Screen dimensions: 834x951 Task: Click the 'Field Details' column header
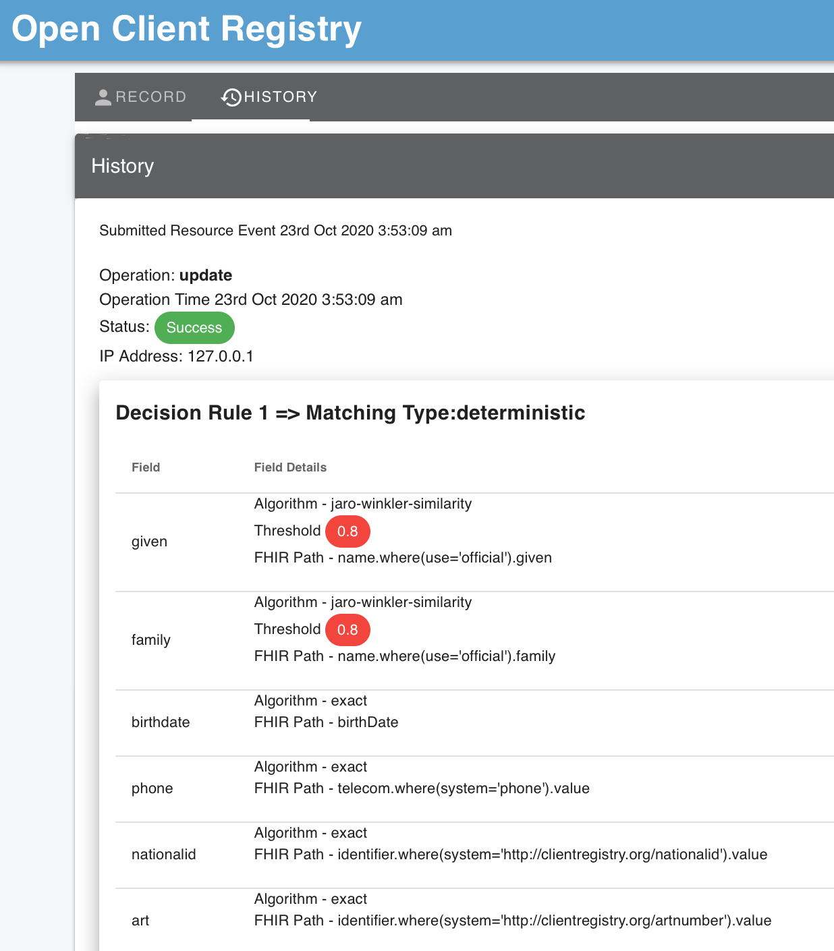pyautogui.click(x=290, y=467)
